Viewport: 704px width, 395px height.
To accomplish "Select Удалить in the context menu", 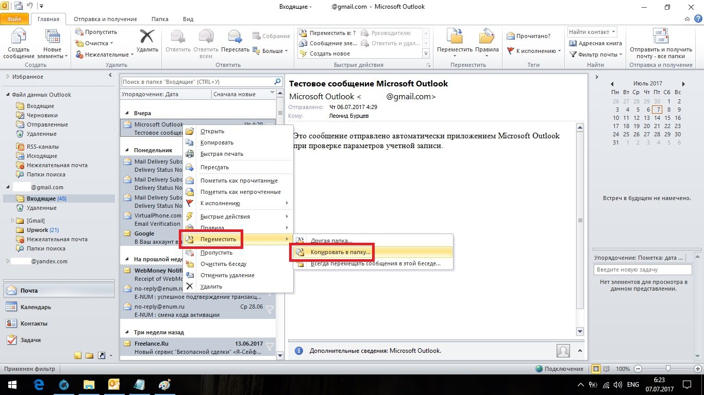I will 238,286.
